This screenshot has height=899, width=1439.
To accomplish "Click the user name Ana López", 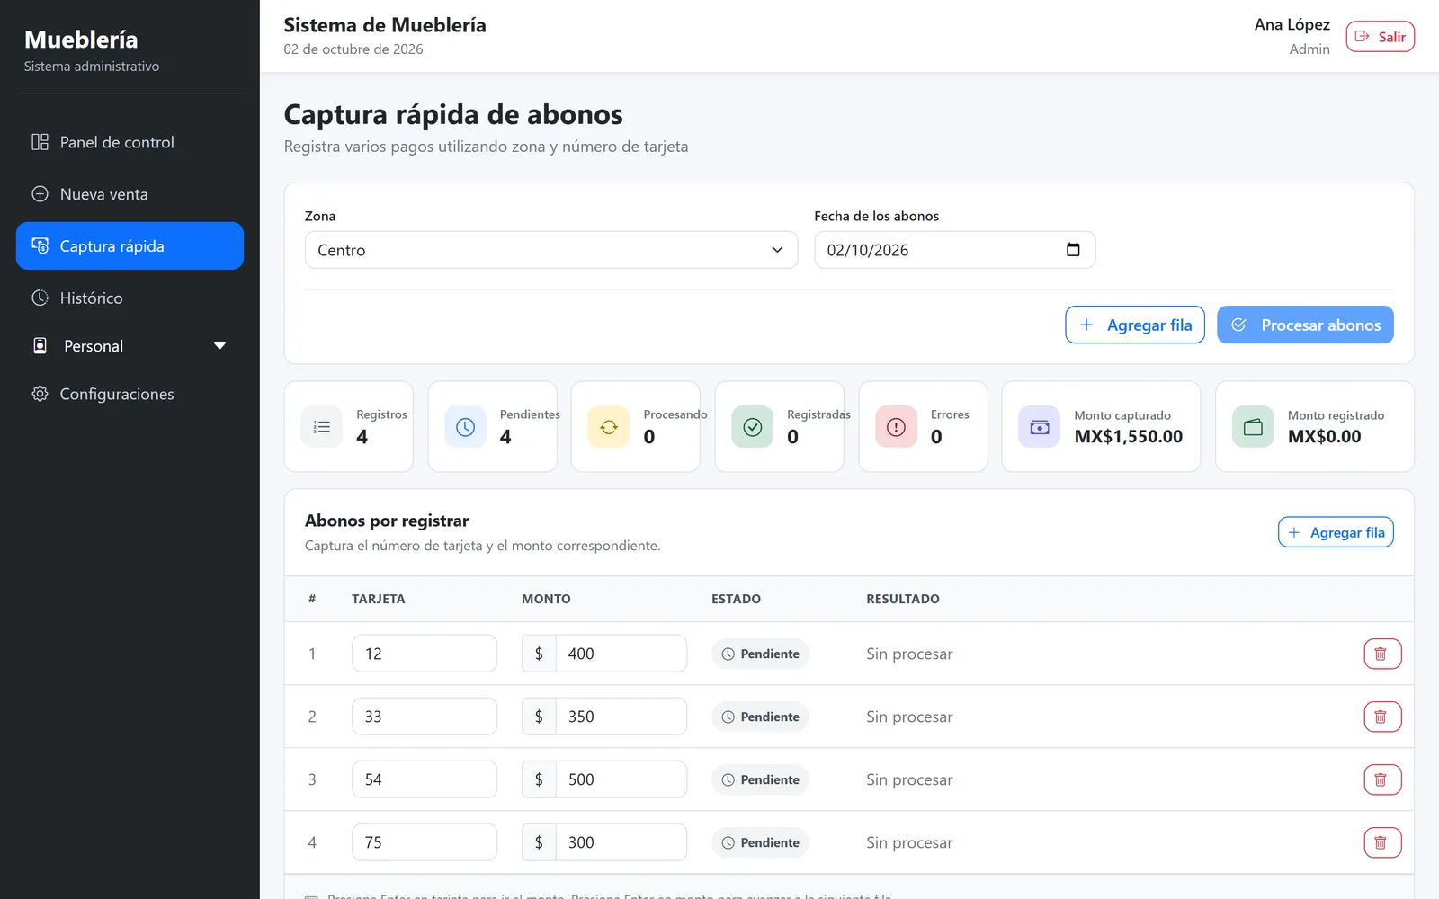I will (x=1292, y=25).
